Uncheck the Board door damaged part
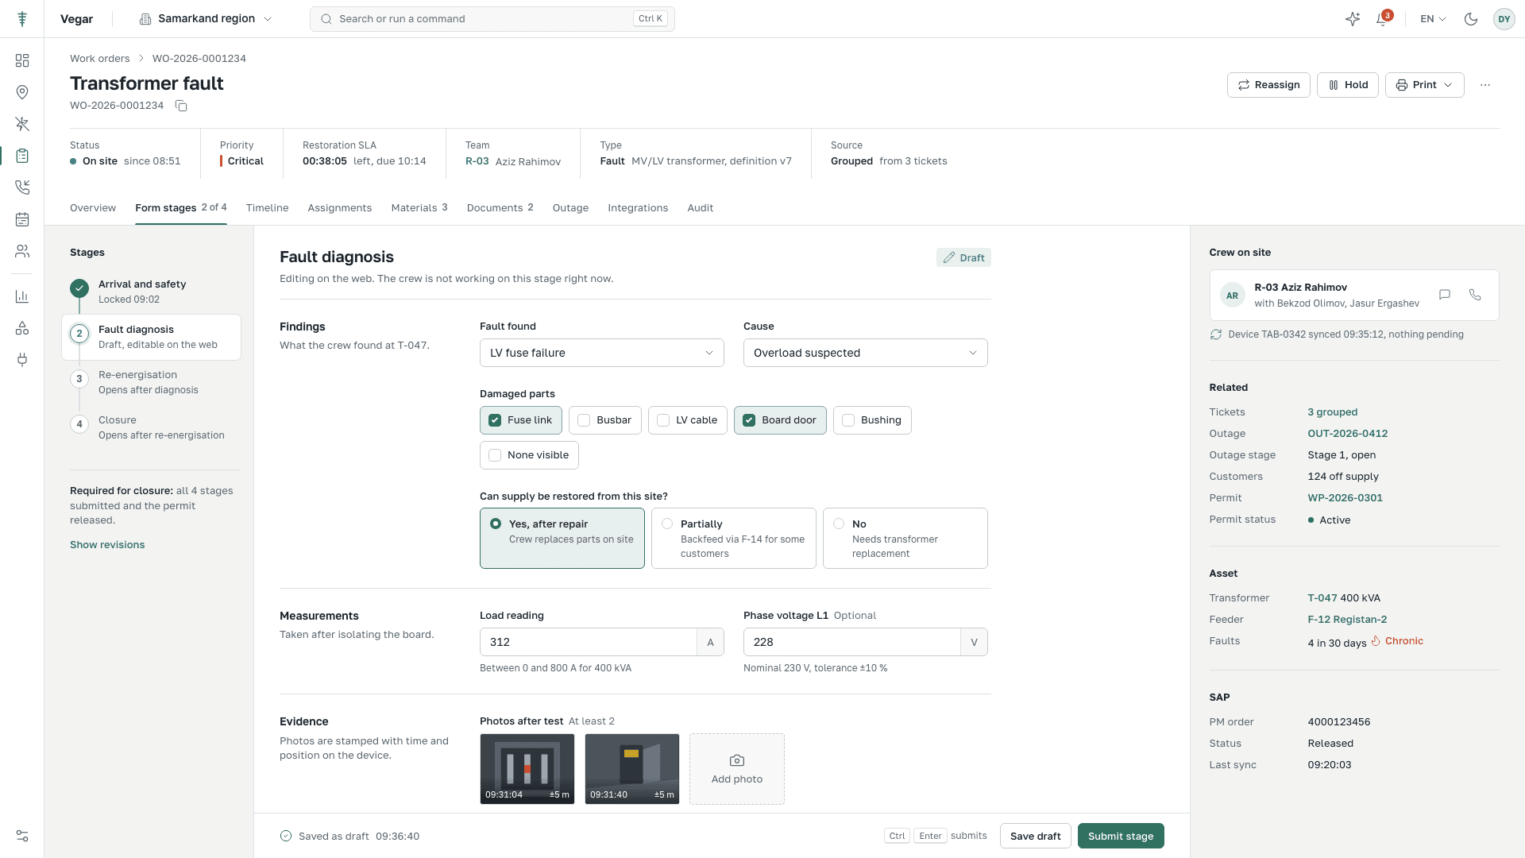 780,420
